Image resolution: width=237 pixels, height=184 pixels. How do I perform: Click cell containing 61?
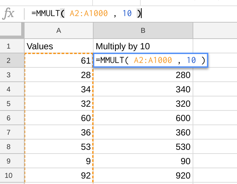point(59,61)
